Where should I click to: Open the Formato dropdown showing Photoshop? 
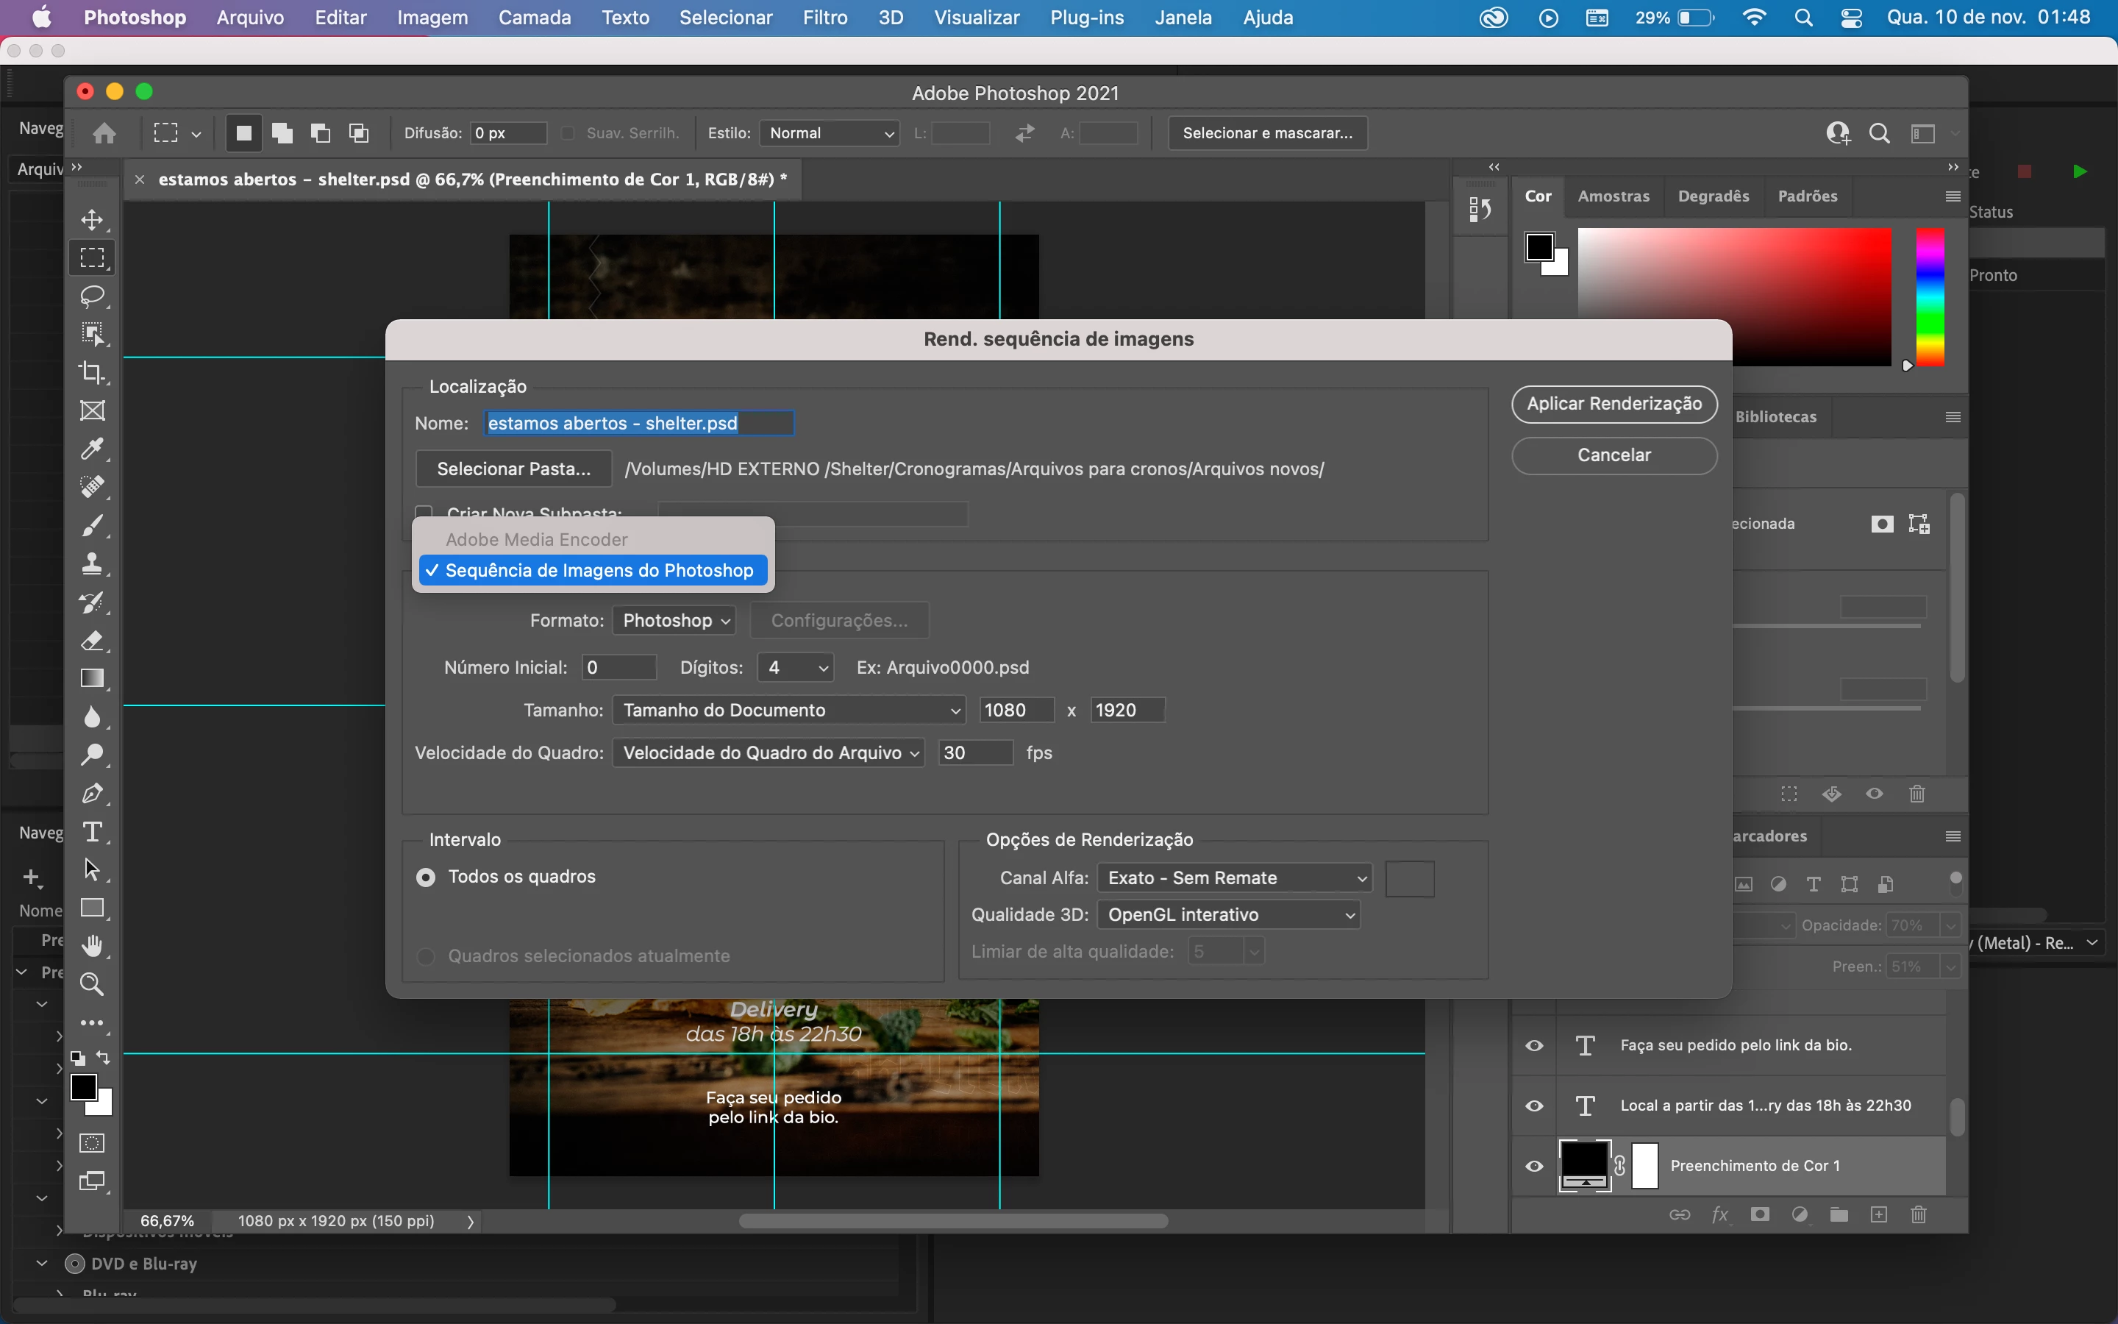pyautogui.click(x=674, y=620)
